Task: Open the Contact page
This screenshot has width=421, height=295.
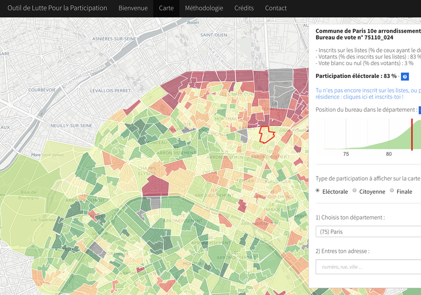Action: [x=276, y=8]
